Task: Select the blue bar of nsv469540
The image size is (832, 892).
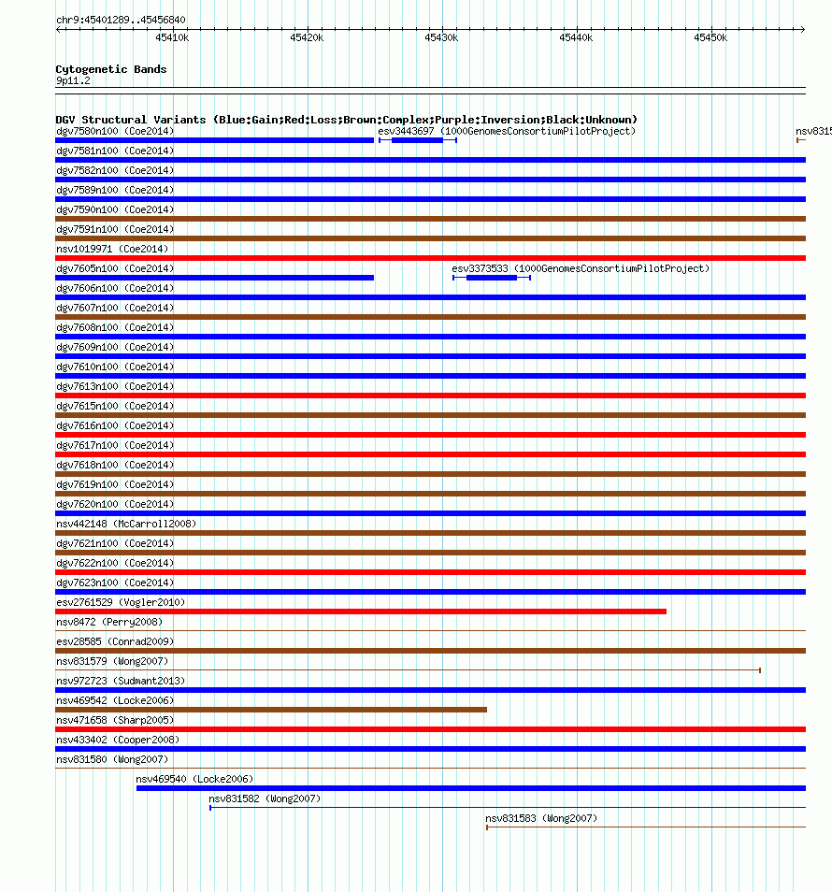Action: 471,788
